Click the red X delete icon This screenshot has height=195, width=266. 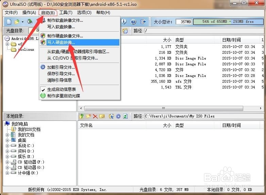pyautogui.click(x=95, y=116)
